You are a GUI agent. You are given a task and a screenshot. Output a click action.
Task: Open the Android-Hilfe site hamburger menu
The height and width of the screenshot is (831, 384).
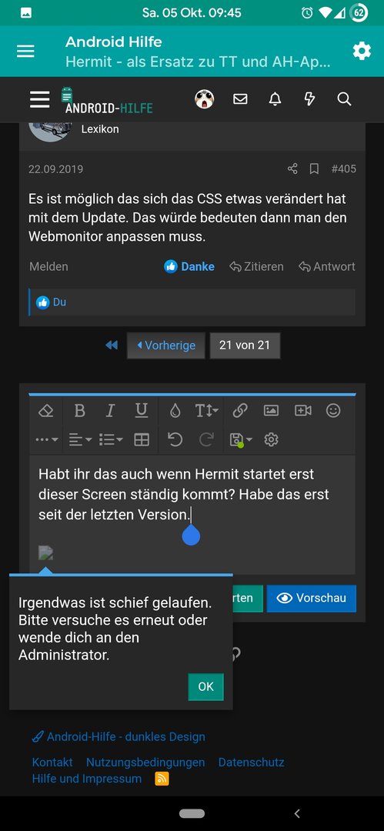pyautogui.click(x=40, y=99)
